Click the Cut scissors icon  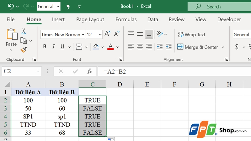pos(24,31)
